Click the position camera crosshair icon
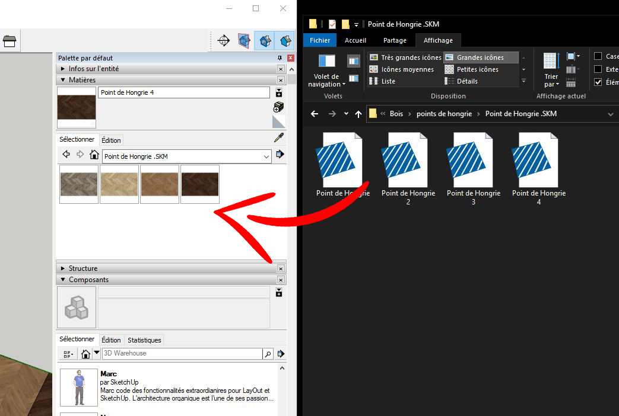 pyautogui.click(x=223, y=40)
